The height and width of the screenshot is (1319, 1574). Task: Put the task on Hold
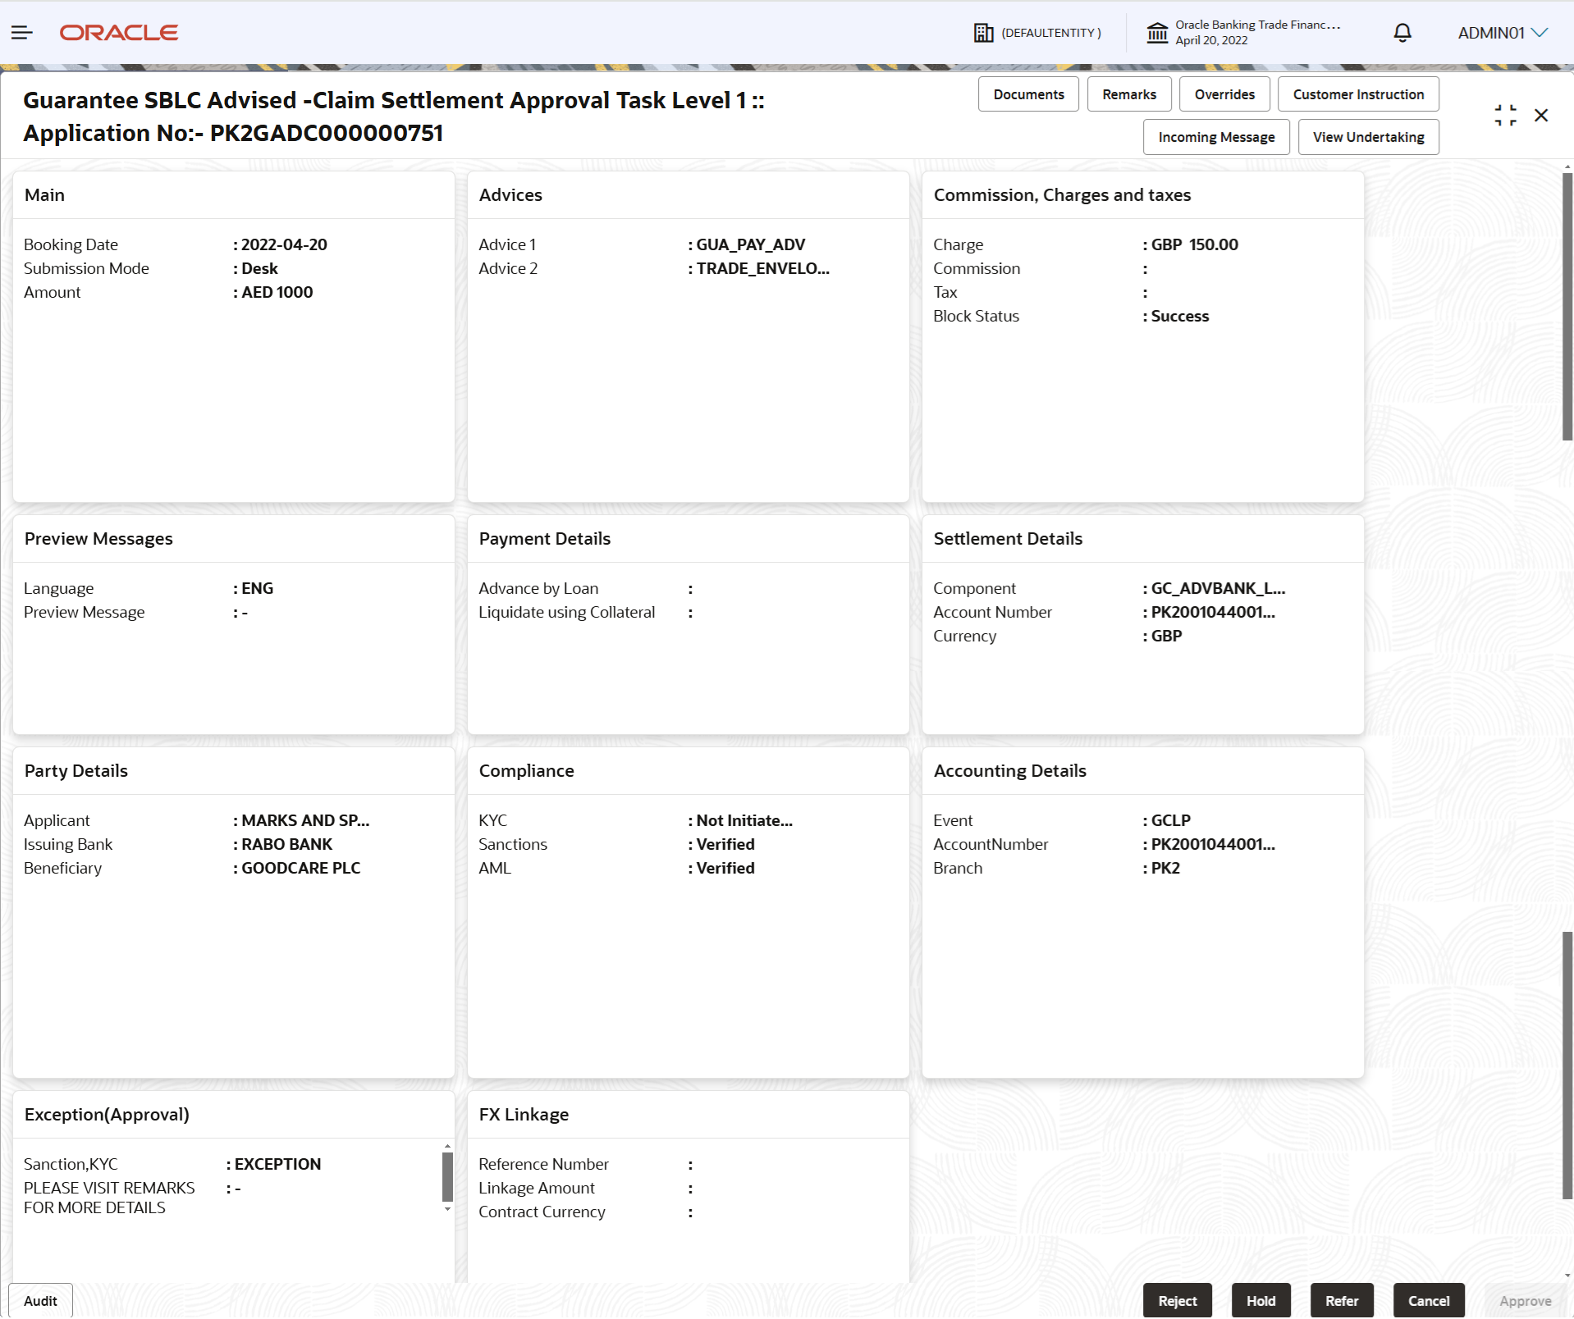pyautogui.click(x=1261, y=1301)
